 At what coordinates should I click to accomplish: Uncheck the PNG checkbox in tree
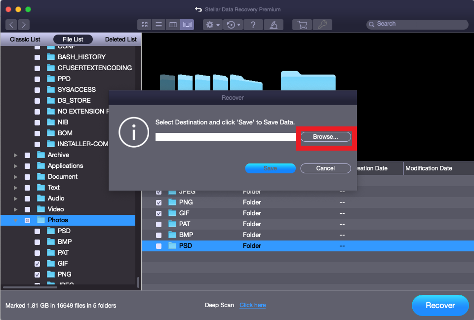point(38,275)
